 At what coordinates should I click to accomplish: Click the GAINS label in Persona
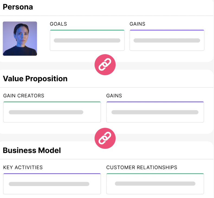tap(137, 24)
